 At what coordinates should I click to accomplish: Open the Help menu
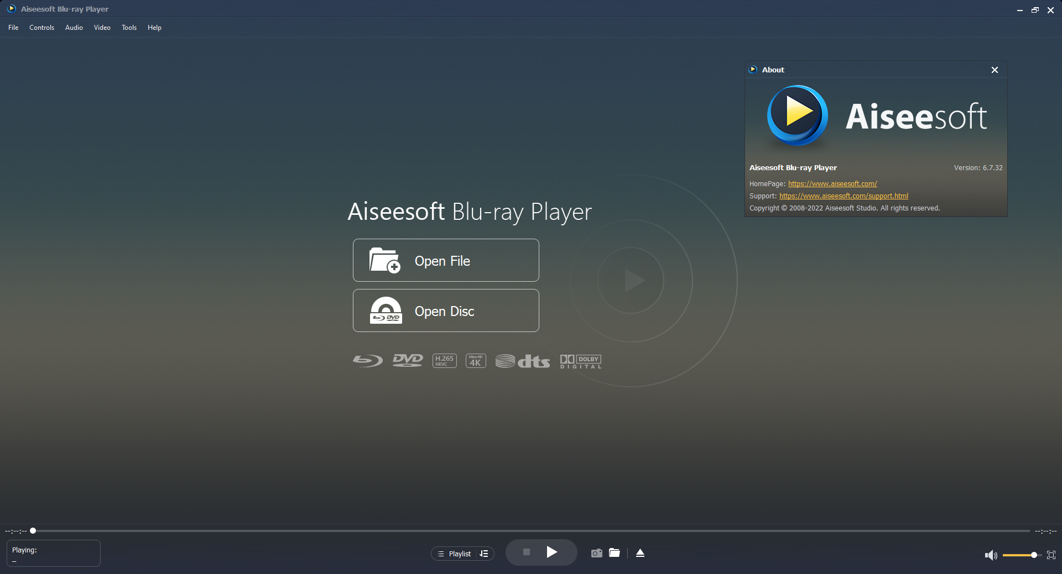point(154,28)
